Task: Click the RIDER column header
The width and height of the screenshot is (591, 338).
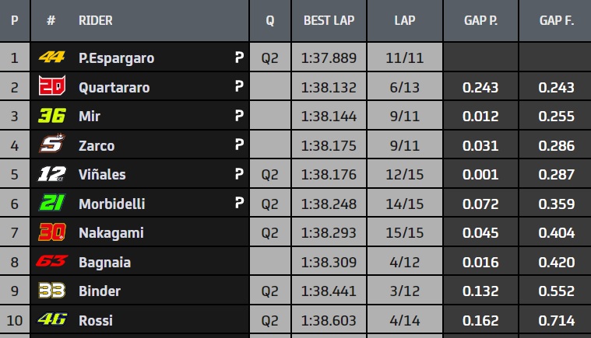Action: (95, 21)
